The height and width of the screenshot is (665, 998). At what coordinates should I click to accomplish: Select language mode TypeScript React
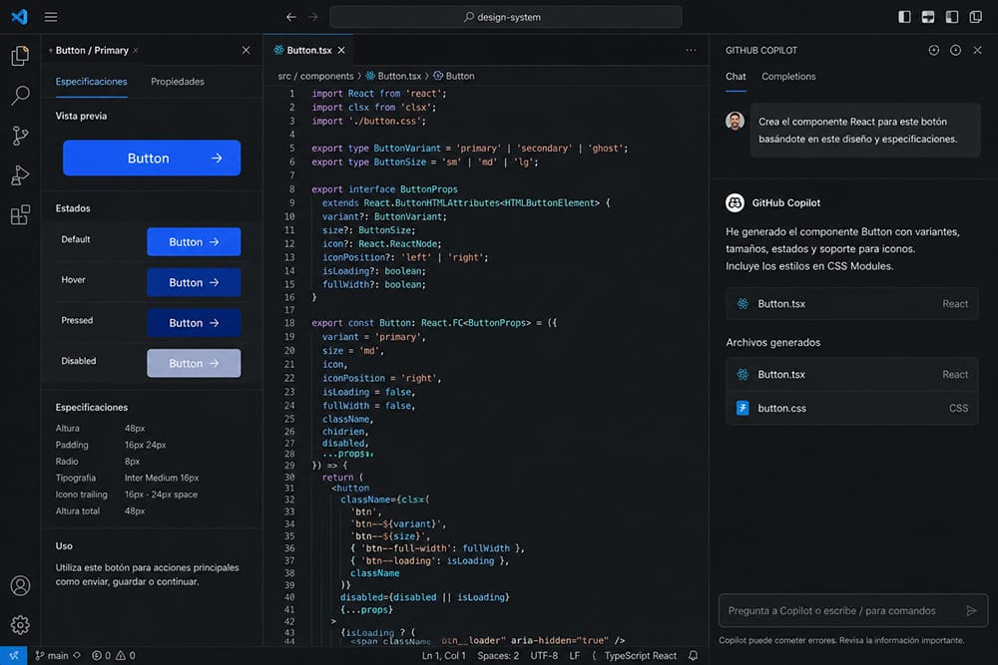pyautogui.click(x=640, y=655)
